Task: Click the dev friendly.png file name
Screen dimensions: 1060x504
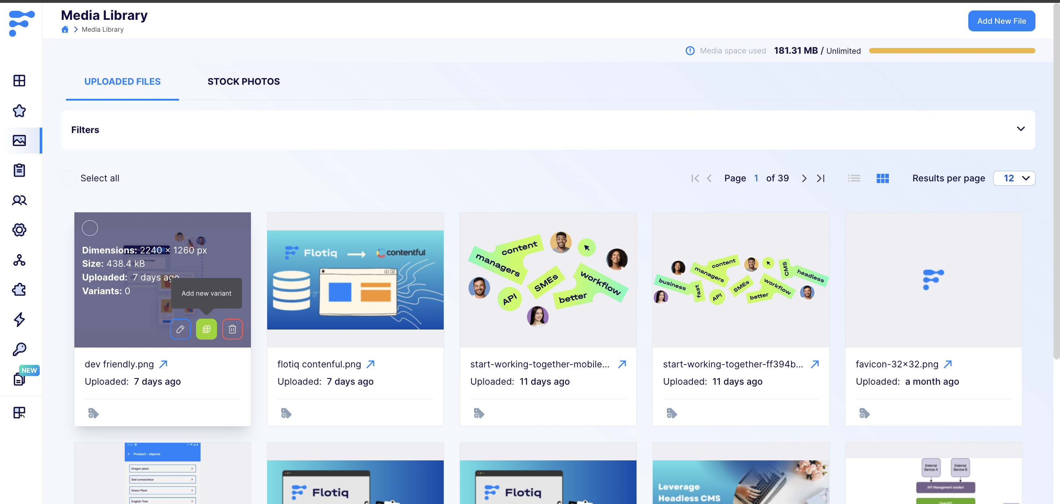Action: [119, 364]
